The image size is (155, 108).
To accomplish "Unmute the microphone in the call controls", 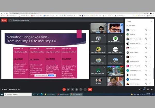I will [x=64, y=89].
